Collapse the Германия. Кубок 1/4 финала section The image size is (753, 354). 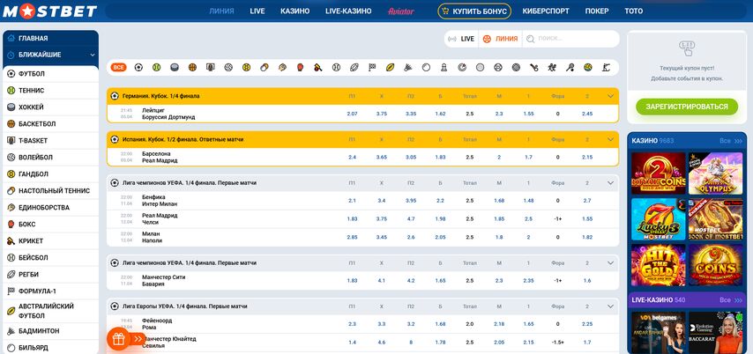(610, 95)
